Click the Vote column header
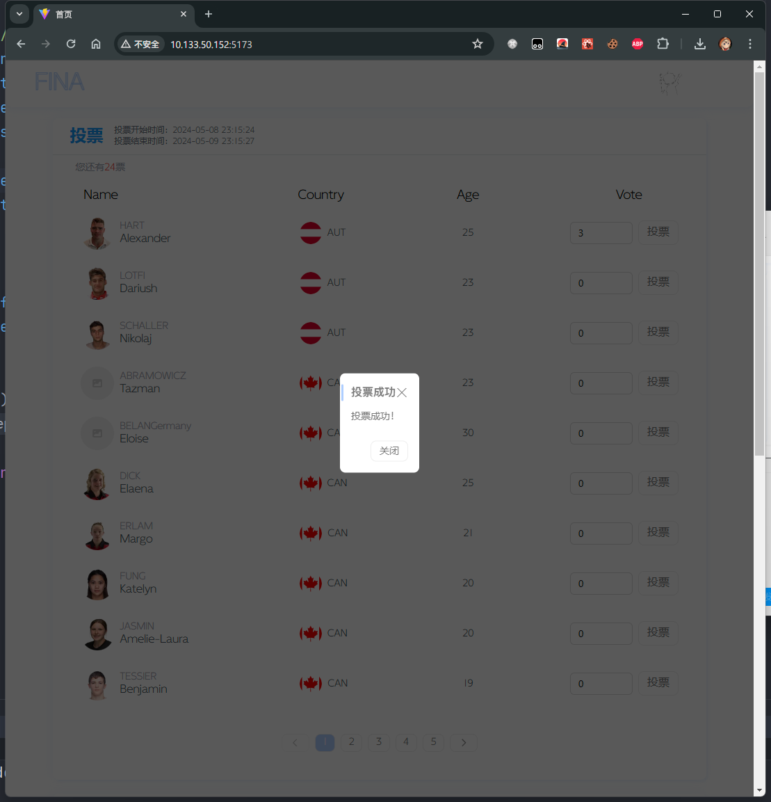 pyautogui.click(x=629, y=194)
